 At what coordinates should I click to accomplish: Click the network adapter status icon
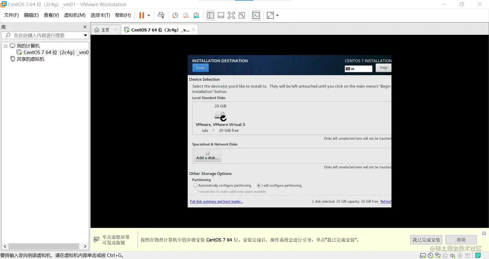pyautogui.click(x=438, y=256)
